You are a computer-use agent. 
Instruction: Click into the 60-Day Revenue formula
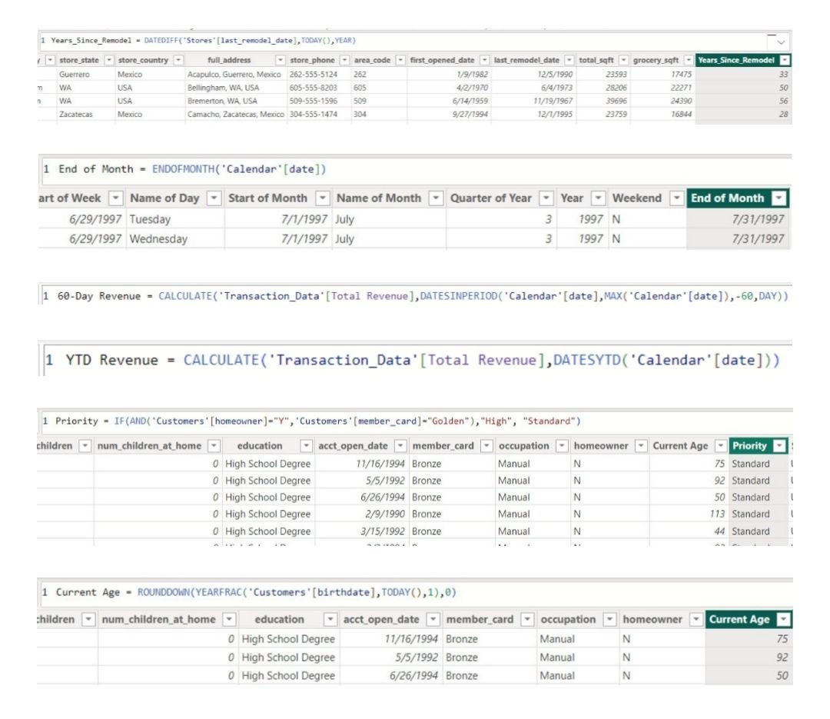415,296
